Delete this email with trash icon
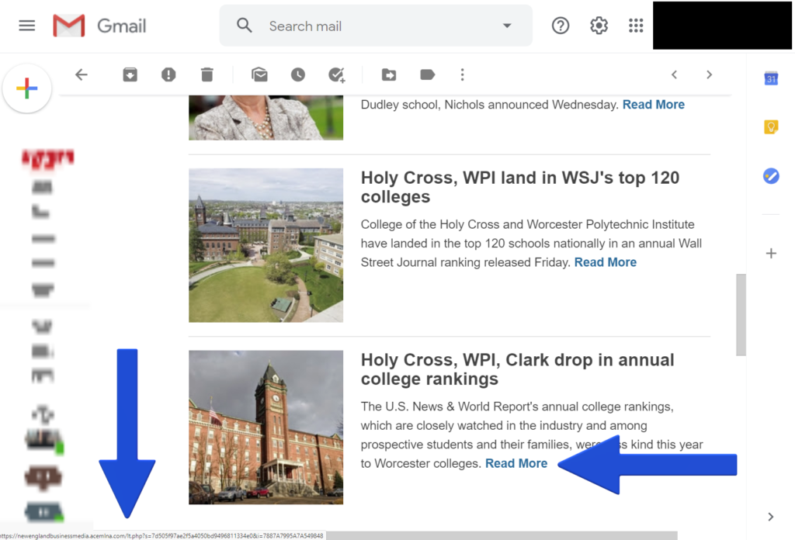Screen dimensions: 795x540 pos(207,74)
